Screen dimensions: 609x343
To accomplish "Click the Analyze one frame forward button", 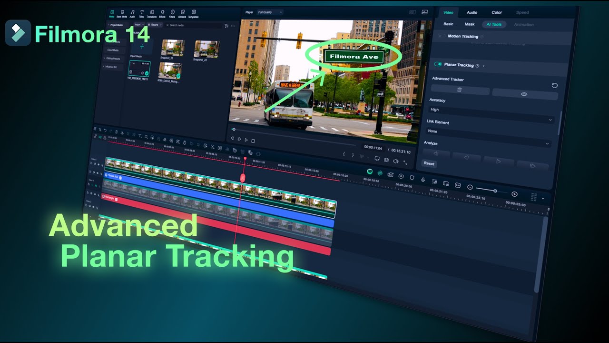I will 532,165.
